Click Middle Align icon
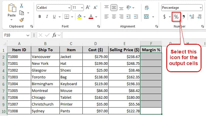Image resolution: width=206 pixels, height=116 pixels. point(114,8)
